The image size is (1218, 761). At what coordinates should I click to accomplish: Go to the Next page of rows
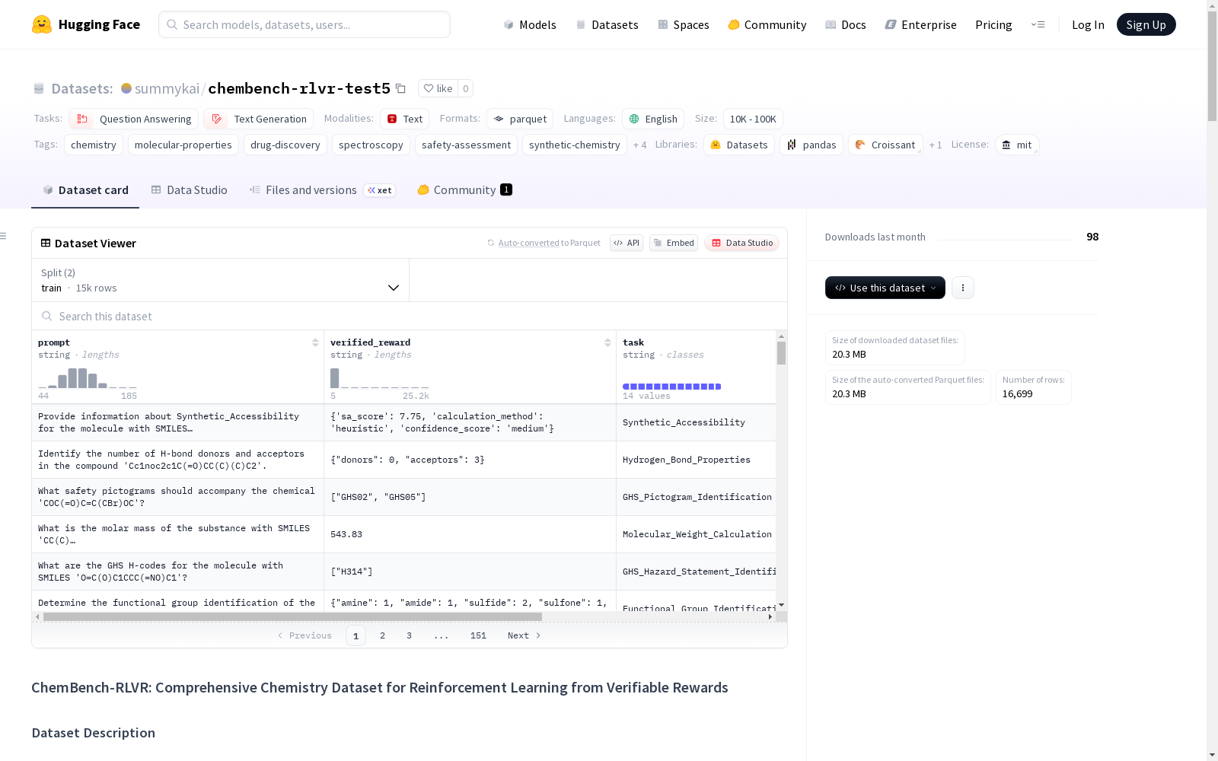(x=525, y=635)
